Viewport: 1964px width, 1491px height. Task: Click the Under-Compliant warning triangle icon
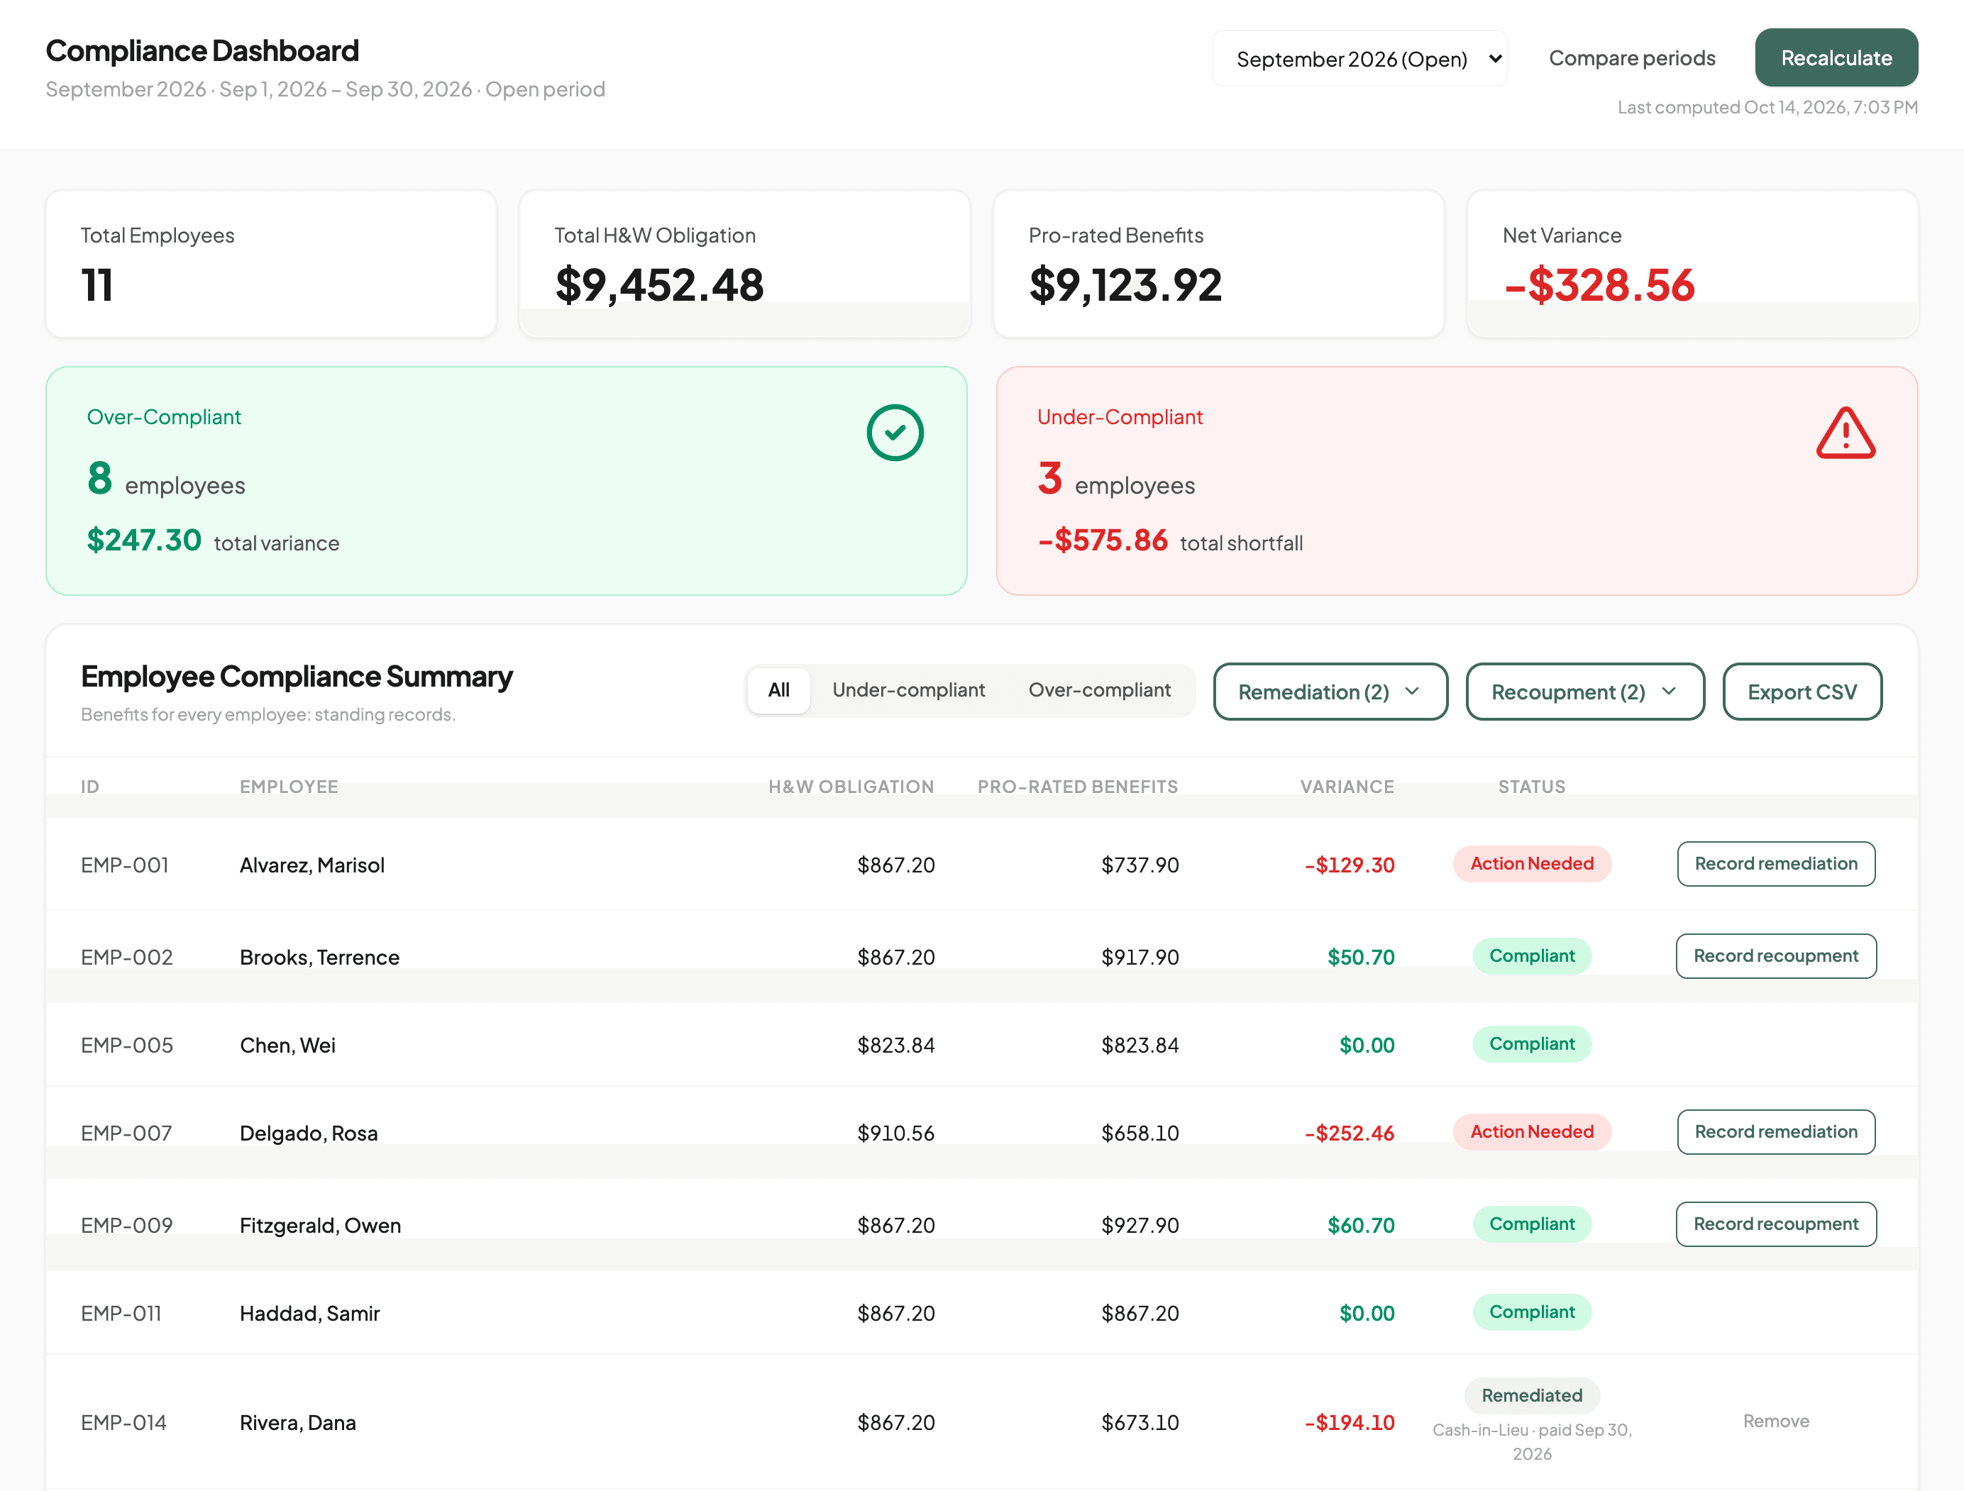[1846, 433]
